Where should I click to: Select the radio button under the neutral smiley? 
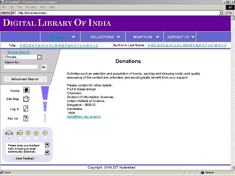pos(36,138)
